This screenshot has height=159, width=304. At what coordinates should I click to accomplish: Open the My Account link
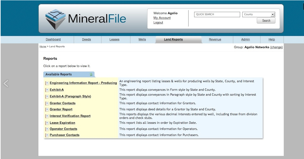tap(162, 18)
